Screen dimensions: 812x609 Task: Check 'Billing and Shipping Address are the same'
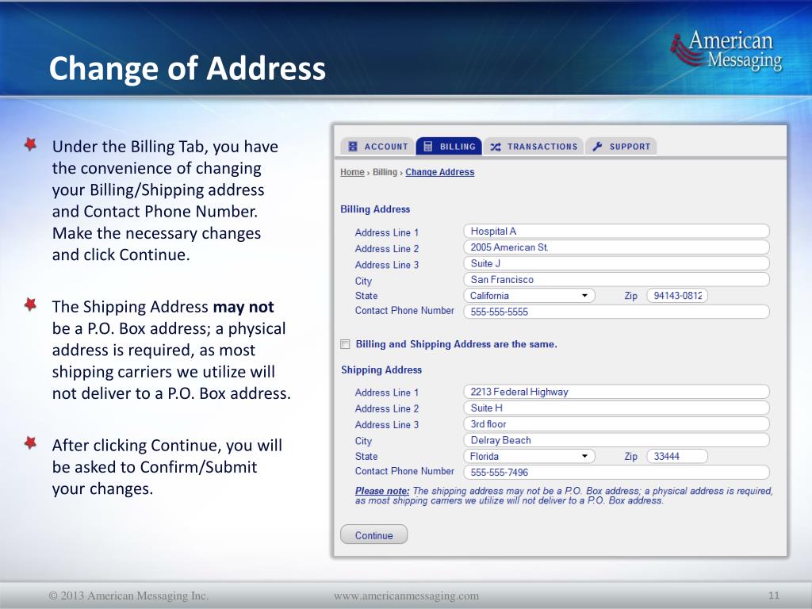point(346,344)
